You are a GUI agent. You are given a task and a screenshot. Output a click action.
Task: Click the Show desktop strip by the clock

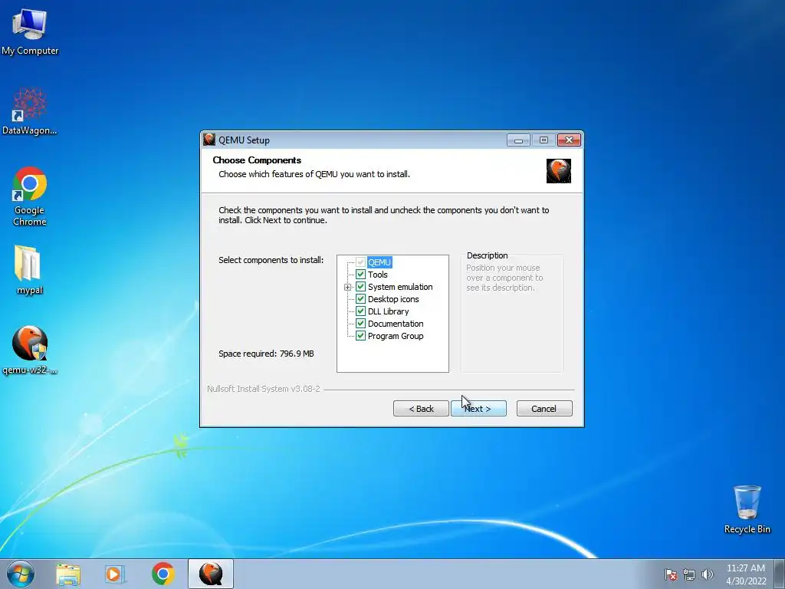coord(779,574)
